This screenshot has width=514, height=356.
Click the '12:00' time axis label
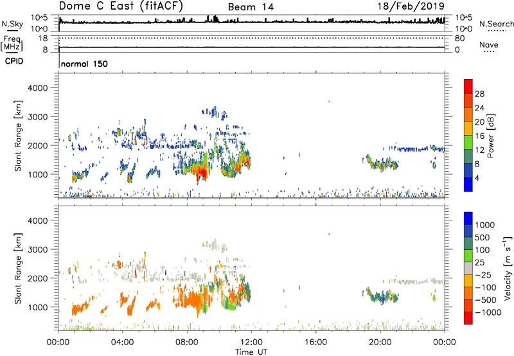click(x=251, y=343)
